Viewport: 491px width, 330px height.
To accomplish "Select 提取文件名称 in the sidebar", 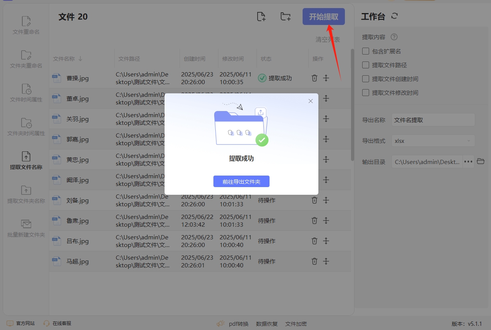I will [26, 161].
